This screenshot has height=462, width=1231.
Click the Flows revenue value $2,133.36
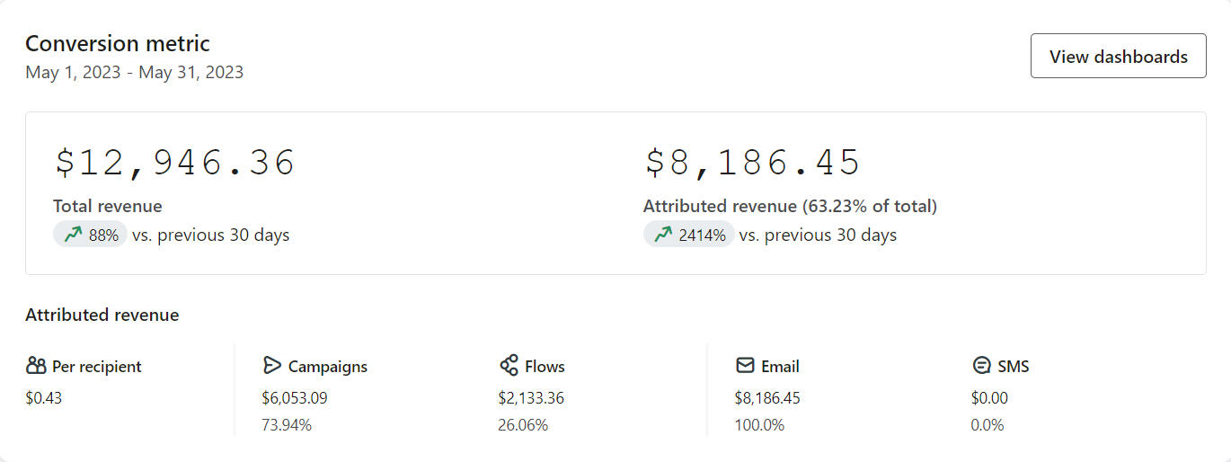(531, 397)
